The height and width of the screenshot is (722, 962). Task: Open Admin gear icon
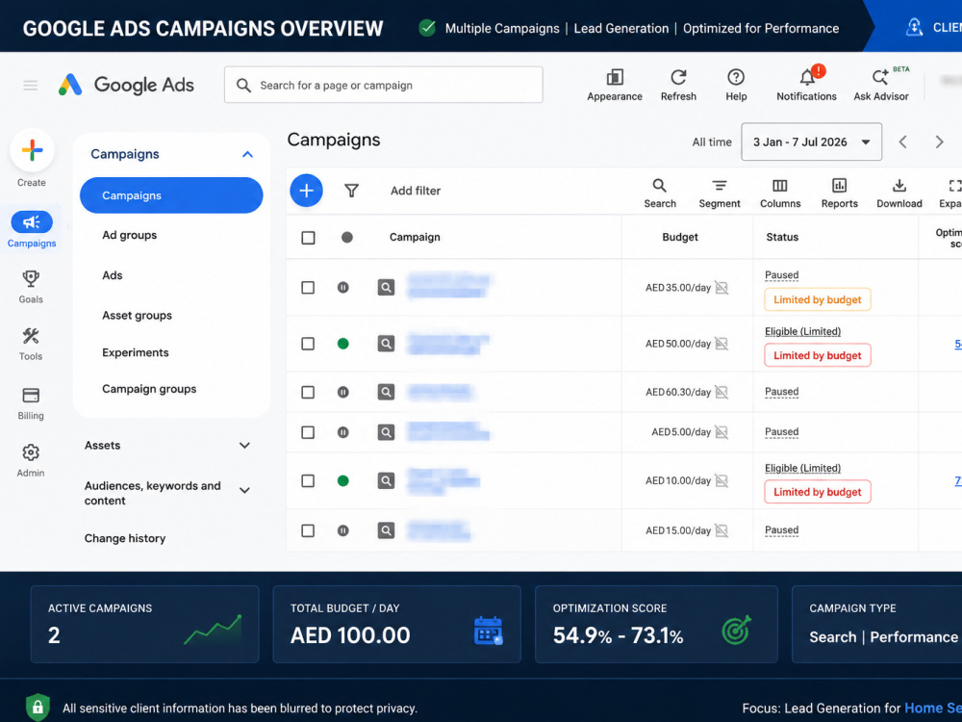pyautogui.click(x=31, y=453)
